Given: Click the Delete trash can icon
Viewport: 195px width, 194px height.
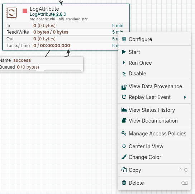Looking at the screenshot, I should 124,183.
